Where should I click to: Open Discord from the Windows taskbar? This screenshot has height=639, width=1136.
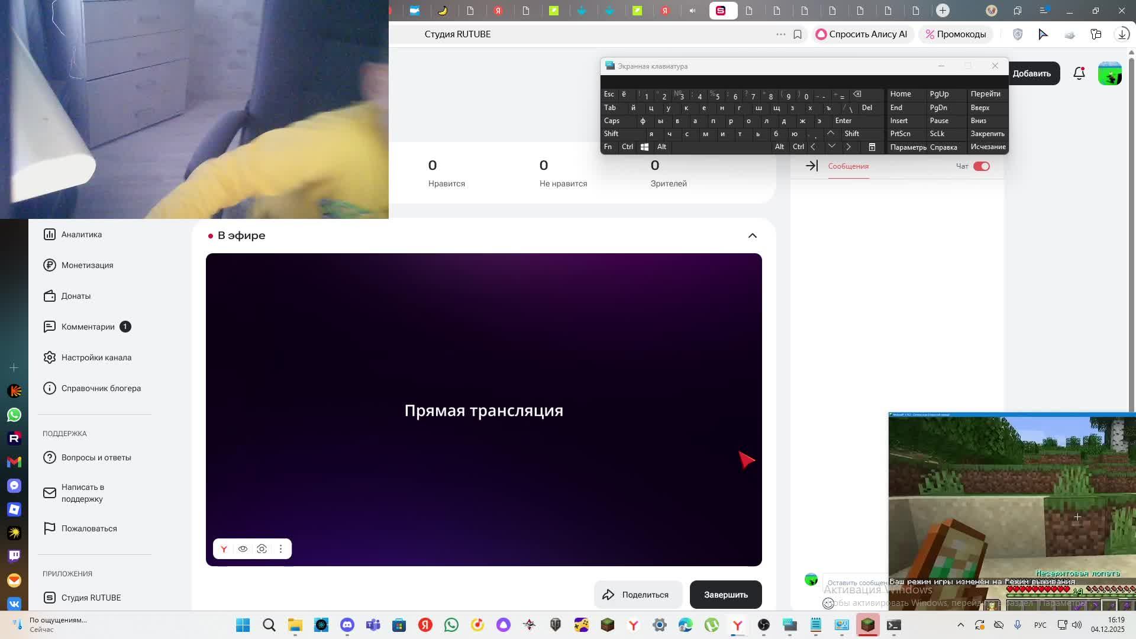347,625
